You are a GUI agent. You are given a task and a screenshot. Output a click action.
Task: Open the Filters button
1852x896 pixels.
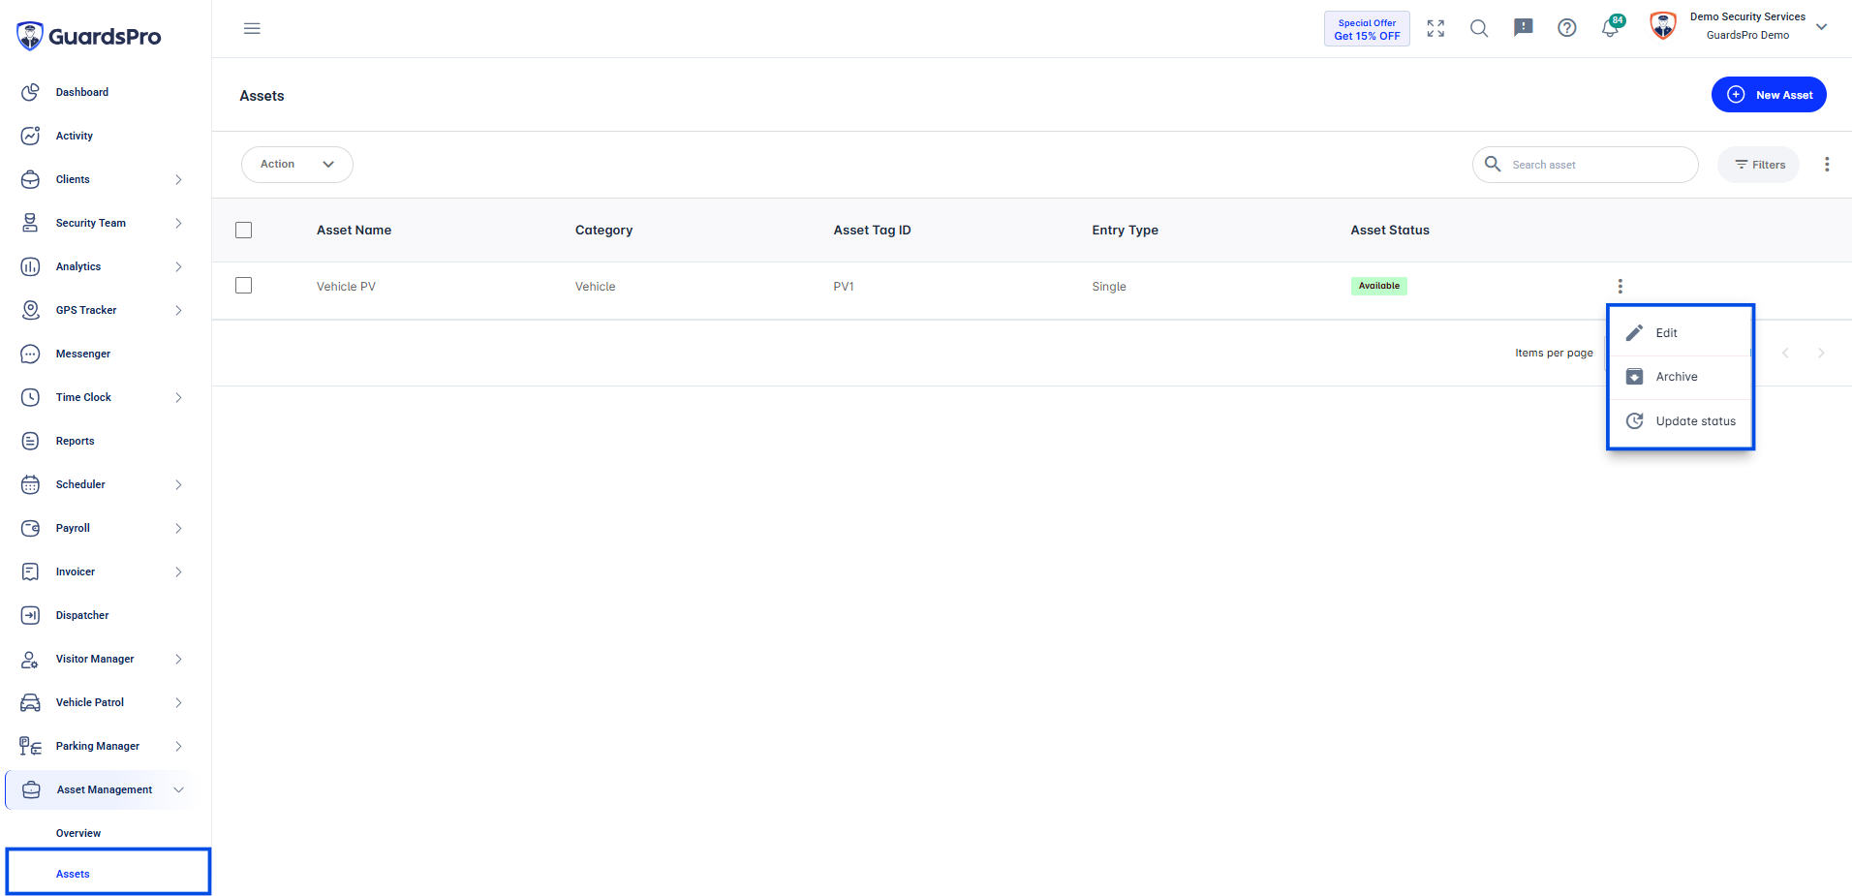pyautogui.click(x=1759, y=165)
